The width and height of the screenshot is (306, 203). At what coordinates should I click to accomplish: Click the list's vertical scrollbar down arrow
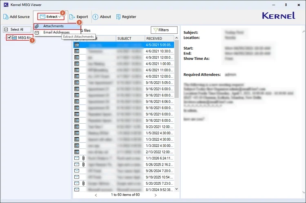pos(176,189)
